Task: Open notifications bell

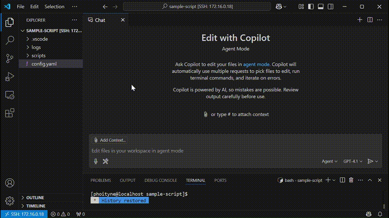Action: tap(380, 214)
